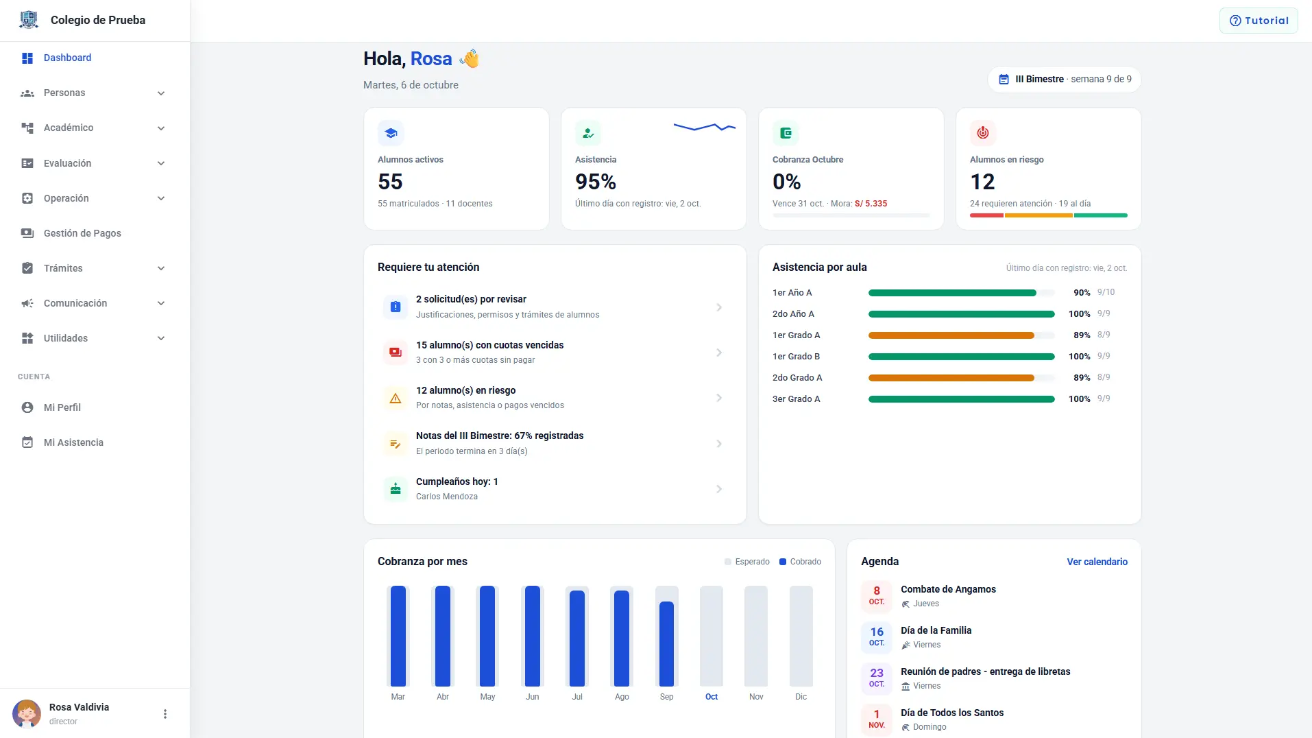Screen dimensions: 1312x738
Task: Click the birthday cake icon for Cumpleaños hoy
Action: [x=396, y=489]
